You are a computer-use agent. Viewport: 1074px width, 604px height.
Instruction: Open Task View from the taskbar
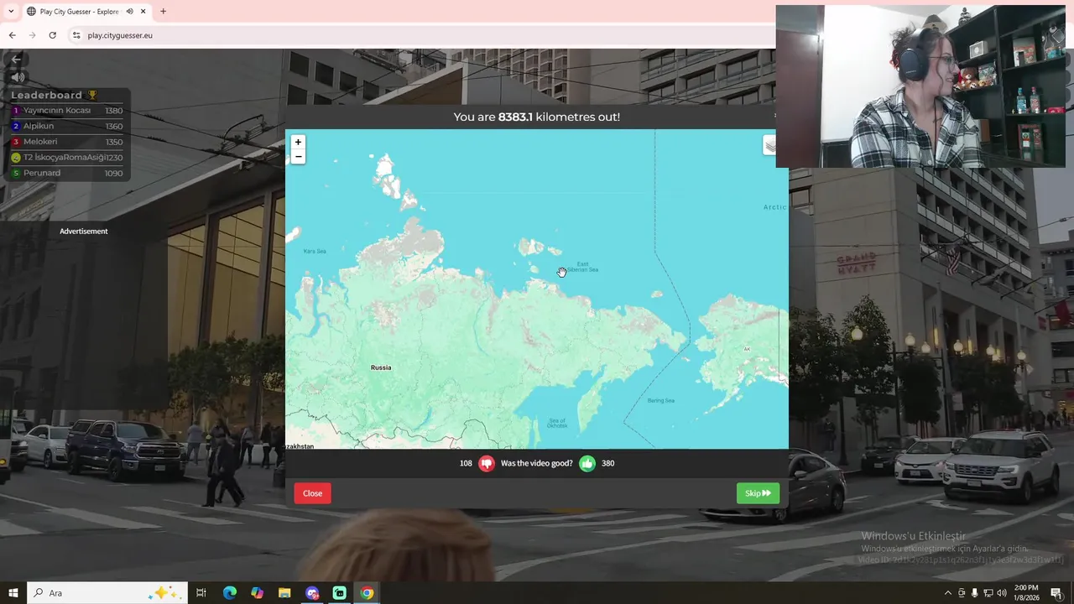pos(201,593)
